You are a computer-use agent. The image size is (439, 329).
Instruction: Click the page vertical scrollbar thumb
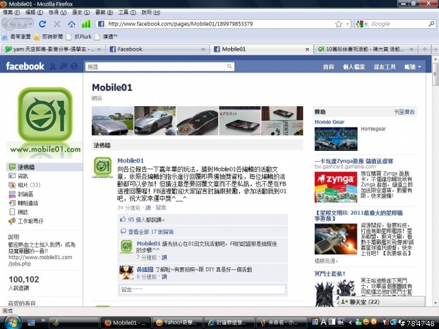(436, 74)
